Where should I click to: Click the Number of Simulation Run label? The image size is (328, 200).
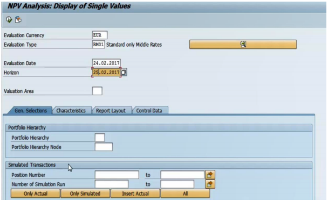tap(38, 184)
